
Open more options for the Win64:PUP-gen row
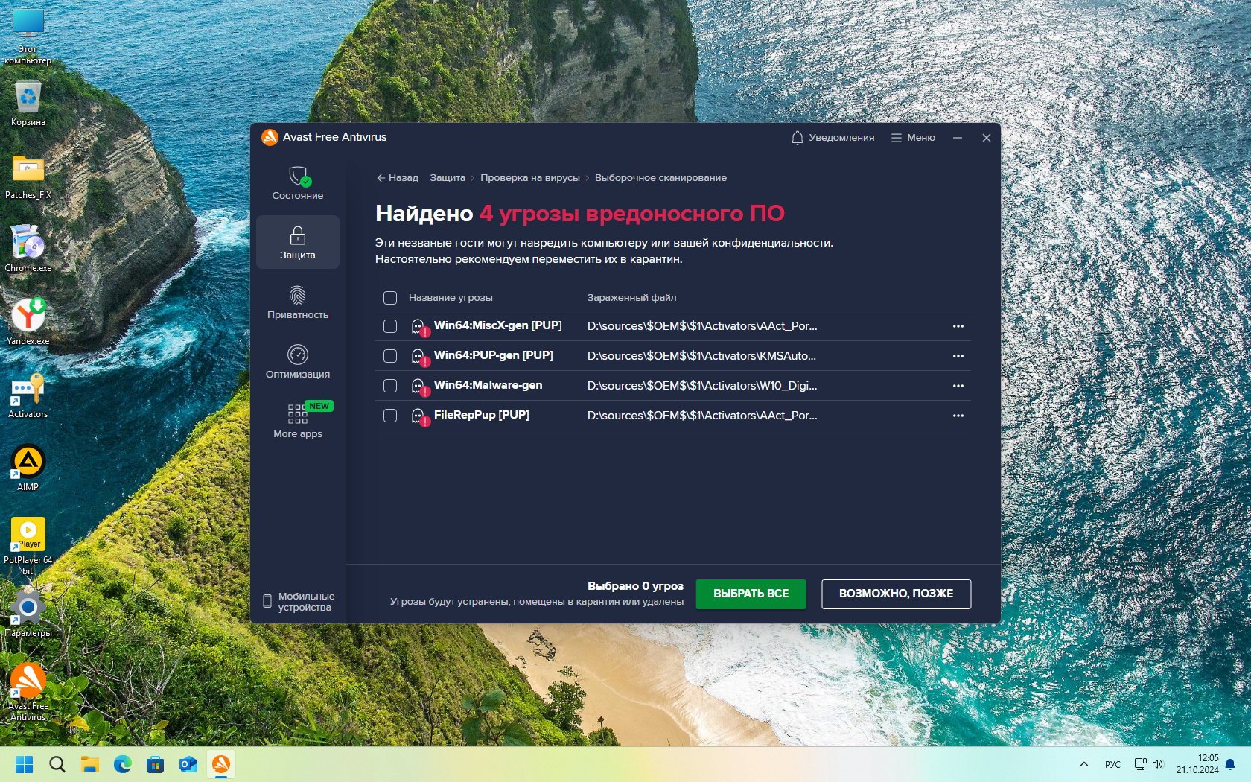point(958,356)
